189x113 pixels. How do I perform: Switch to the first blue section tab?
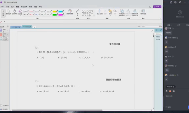16,27
